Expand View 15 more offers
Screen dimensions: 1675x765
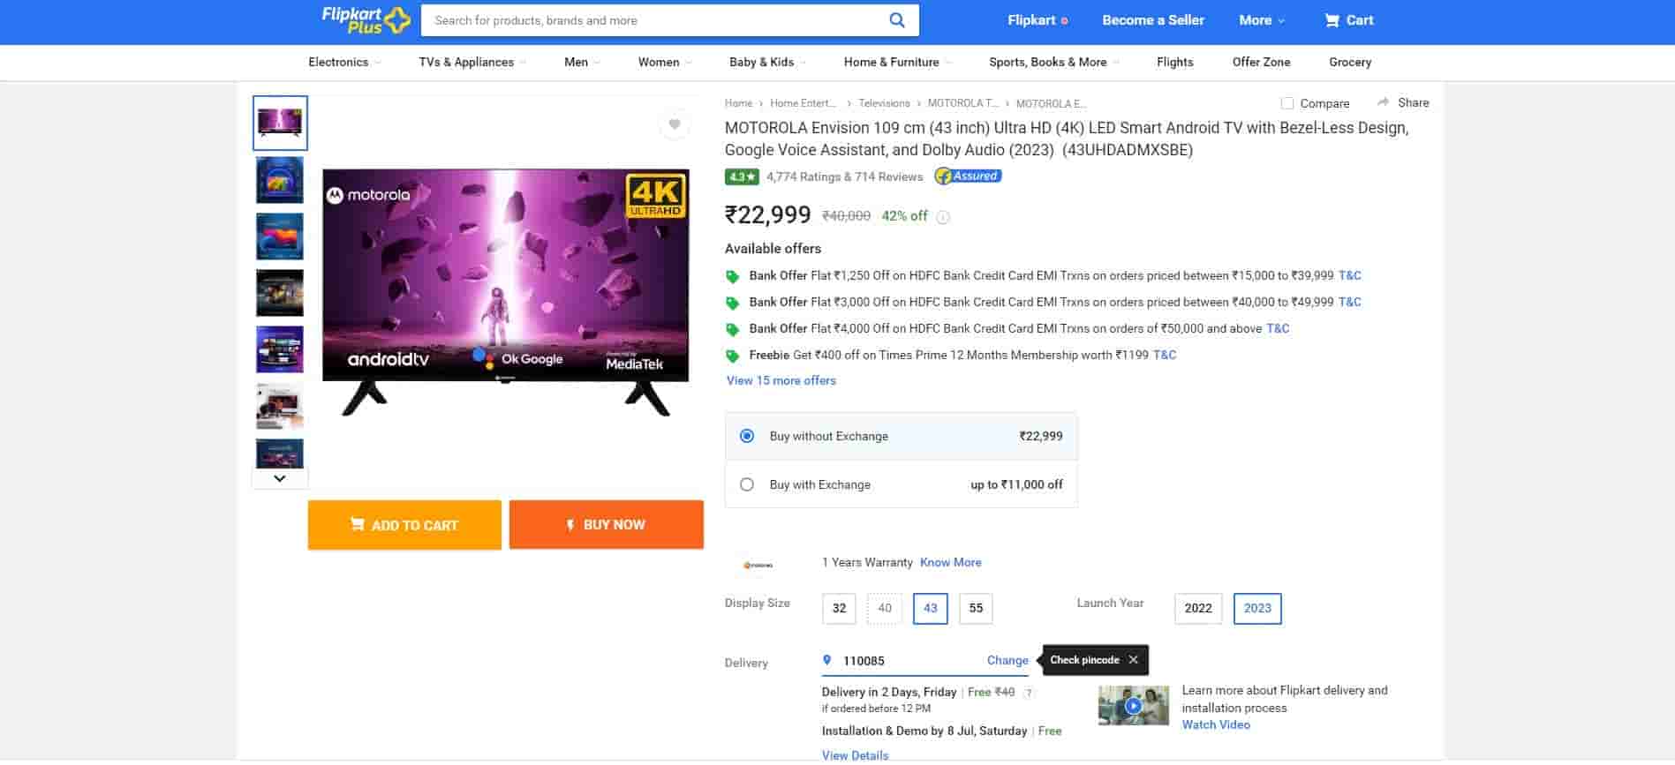tap(781, 380)
